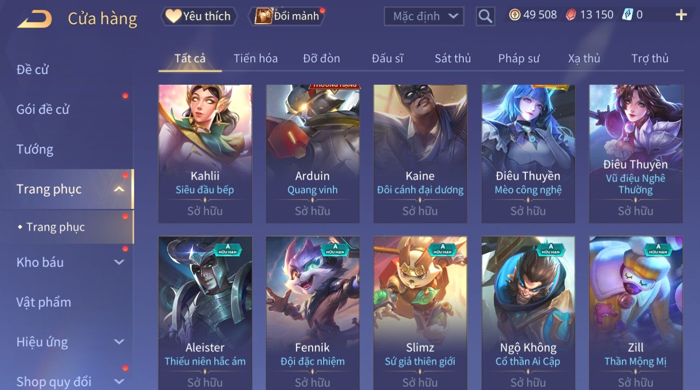
Task: Go back with the return arrow icon
Action: point(34,19)
